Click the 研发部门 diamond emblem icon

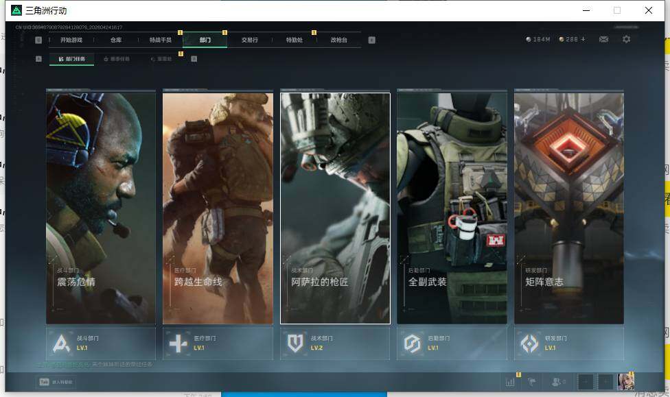point(529,344)
